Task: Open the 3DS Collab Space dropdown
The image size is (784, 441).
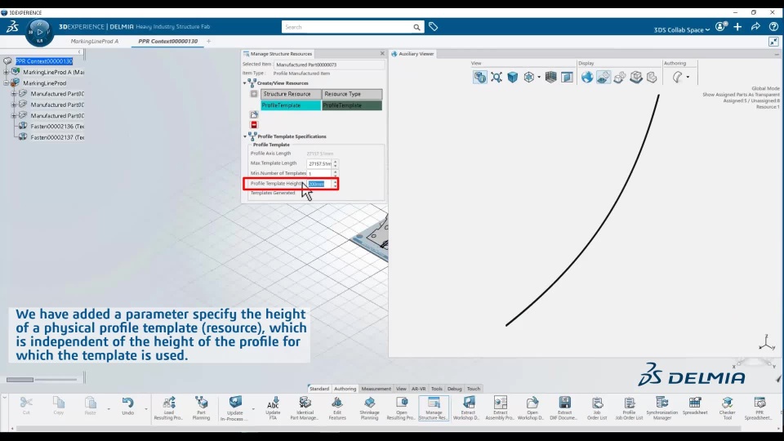Action: (x=681, y=30)
